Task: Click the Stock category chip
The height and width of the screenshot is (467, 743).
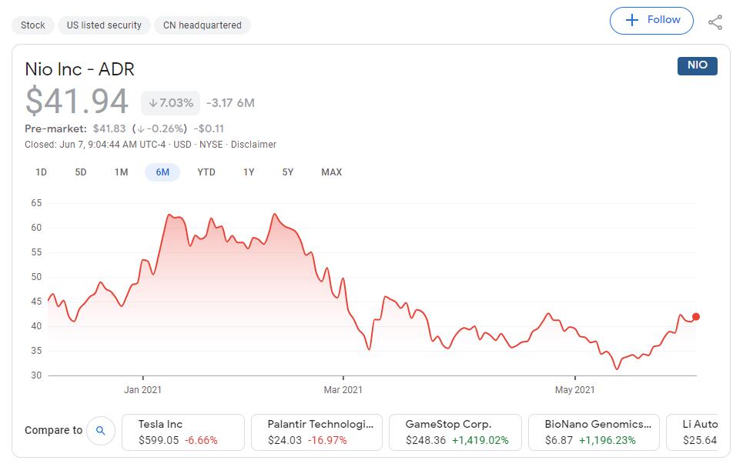Action: click(x=33, y=25)
